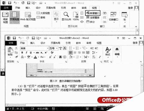Toggle Align Left paragraph button

[x=71, y=53]
